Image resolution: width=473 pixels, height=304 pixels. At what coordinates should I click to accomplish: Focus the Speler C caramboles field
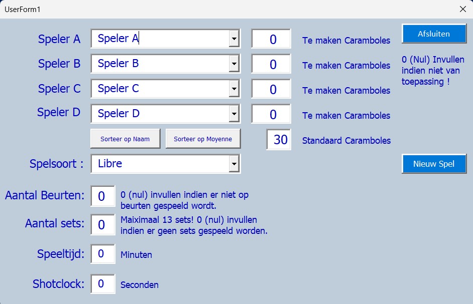271,89
